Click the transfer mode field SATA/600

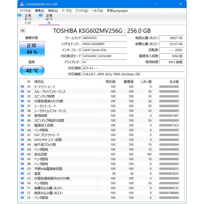(x=104, y=56)
